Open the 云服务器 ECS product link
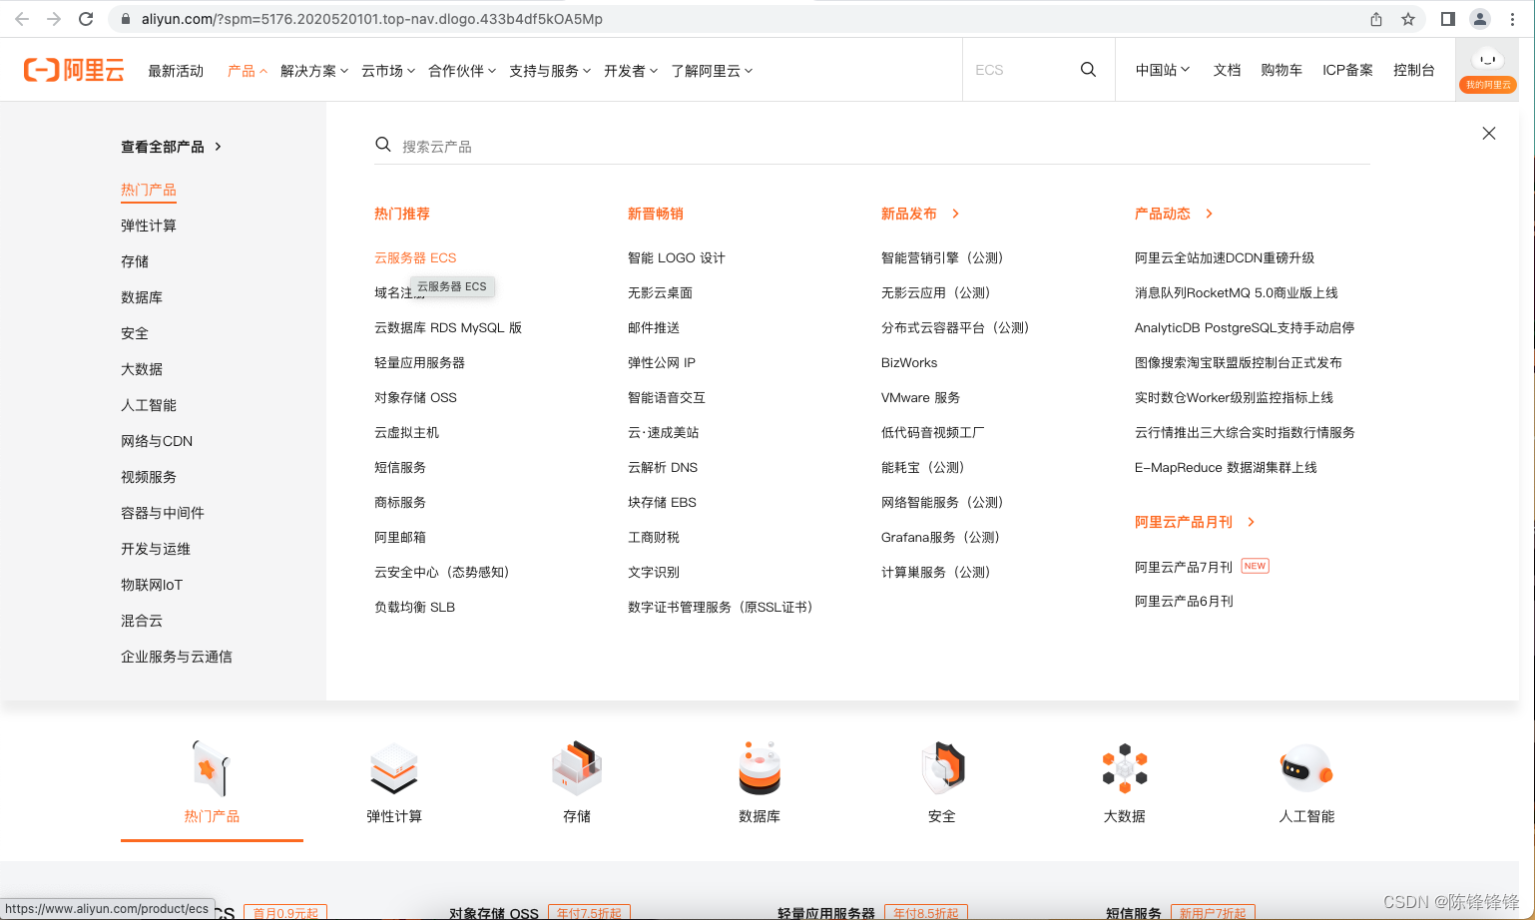Image resolution: width=1535 pixels, height=920 pixels. point(415,257)
